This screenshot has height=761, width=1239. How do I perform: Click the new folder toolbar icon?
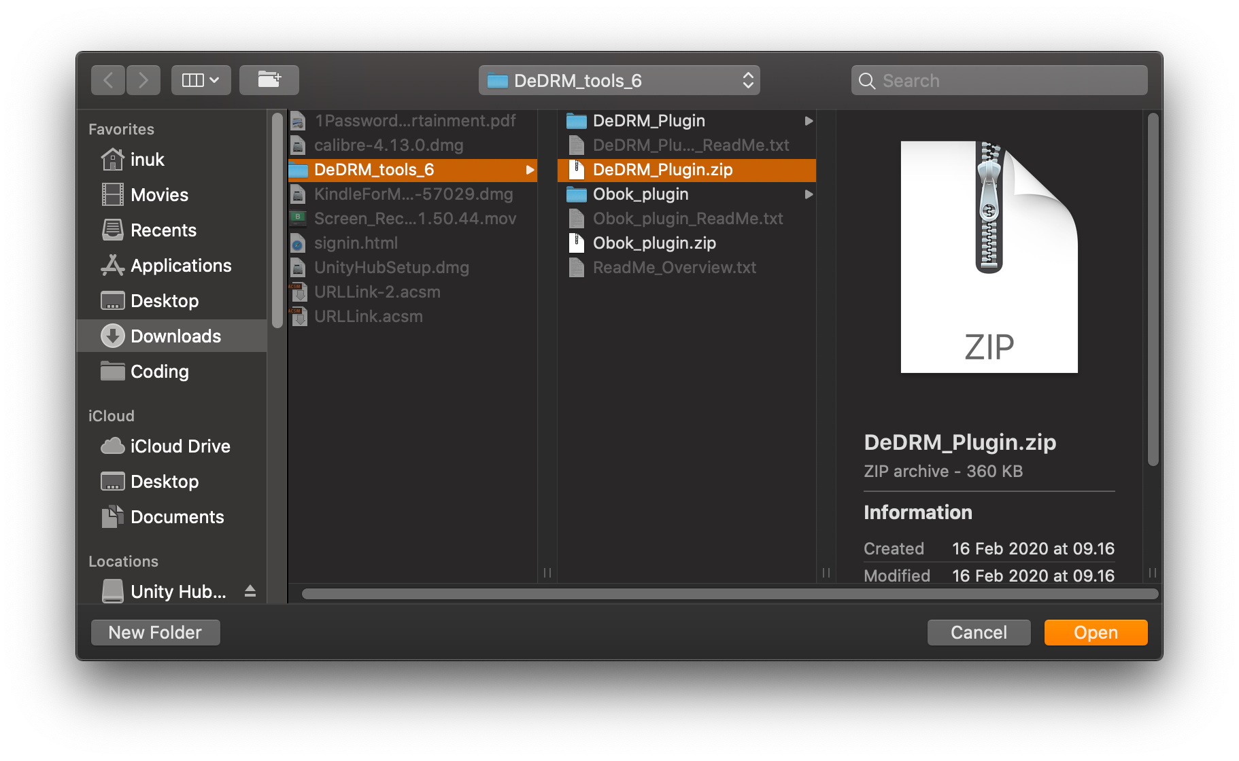pos(269,80)
